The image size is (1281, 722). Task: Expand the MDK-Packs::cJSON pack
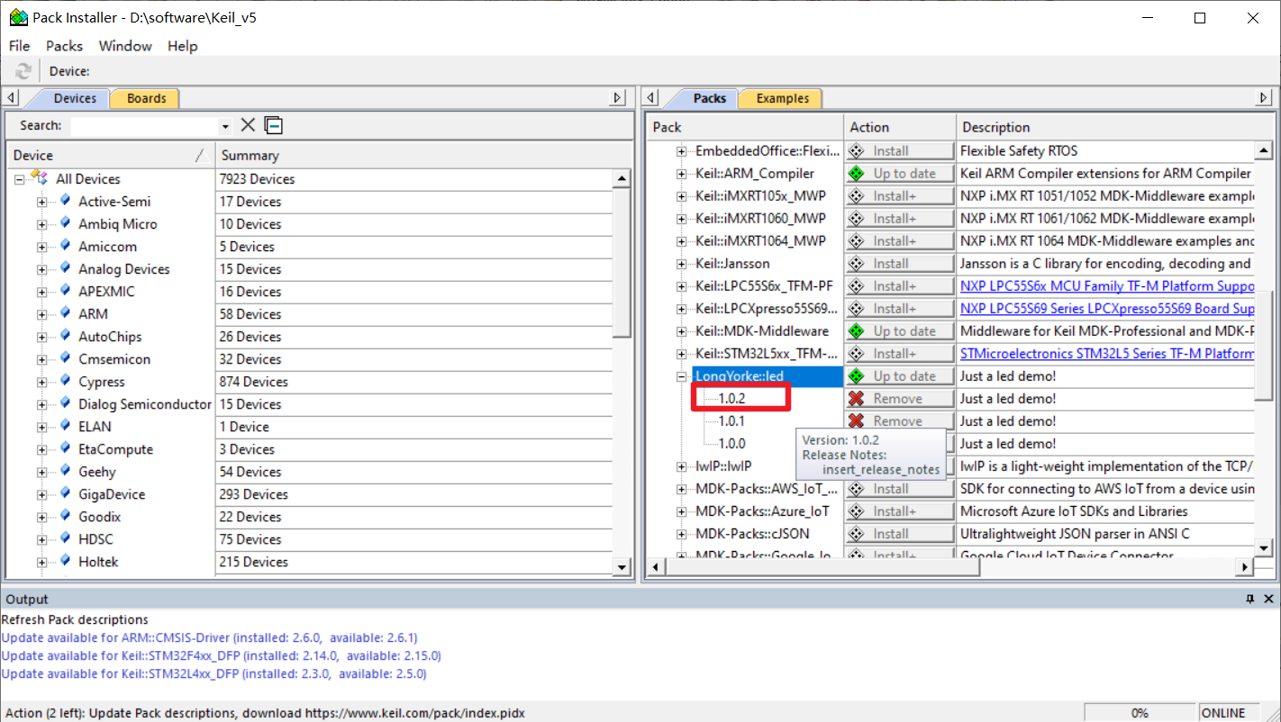point(682,534)
